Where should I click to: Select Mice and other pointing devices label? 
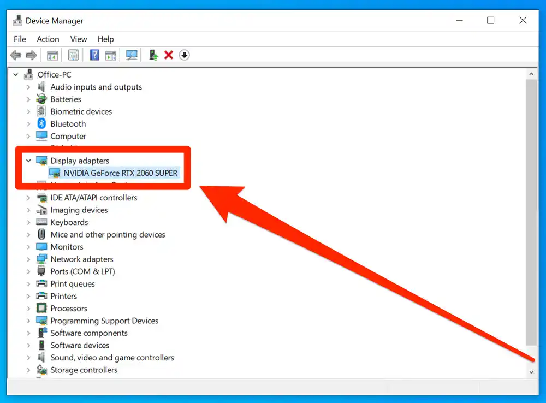(x=108, y=234)
